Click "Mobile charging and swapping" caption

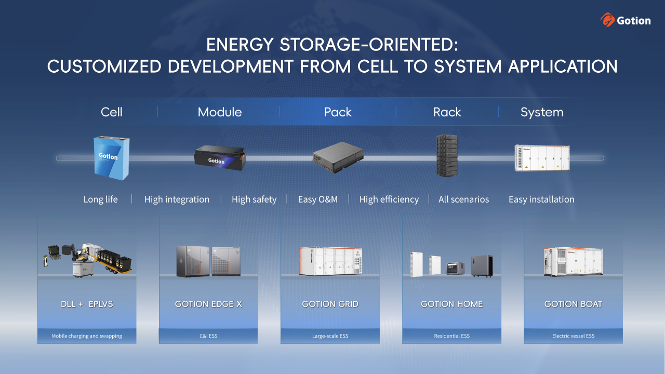click(87, 336)
